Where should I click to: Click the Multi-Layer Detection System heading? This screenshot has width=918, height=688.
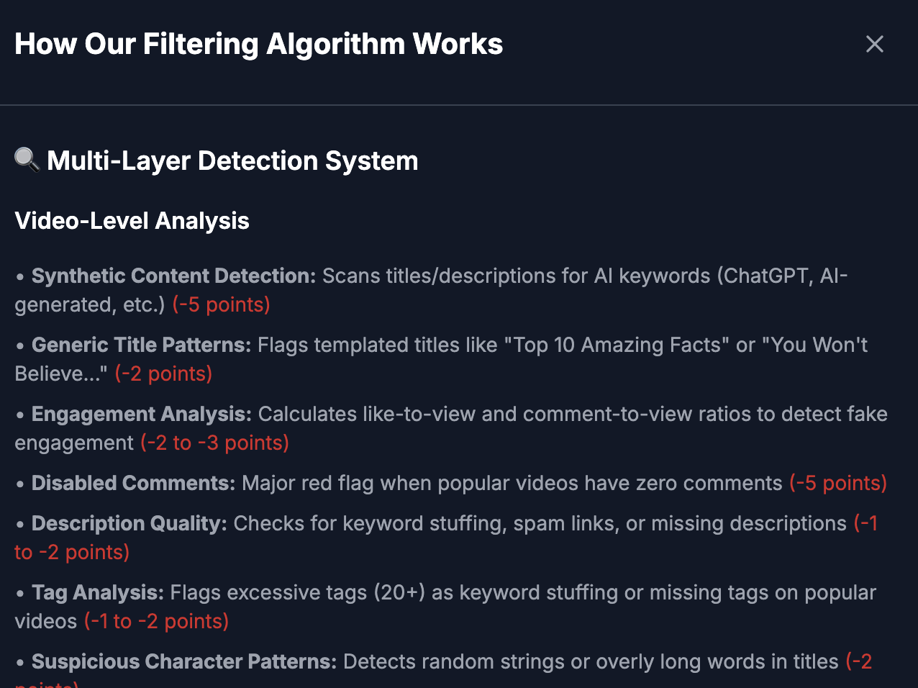(x=232, y=160)
